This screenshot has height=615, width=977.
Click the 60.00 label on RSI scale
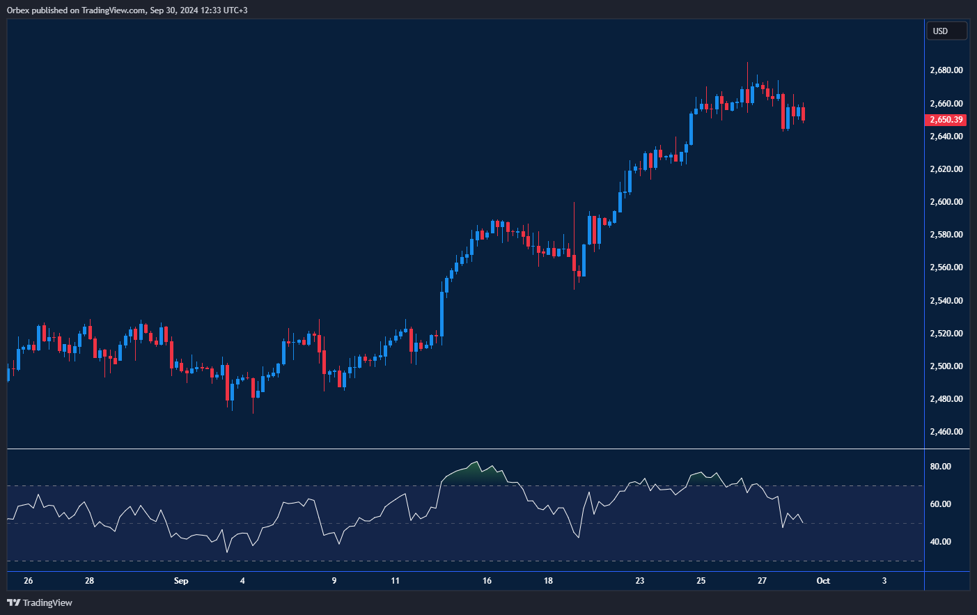coord(941,504)
